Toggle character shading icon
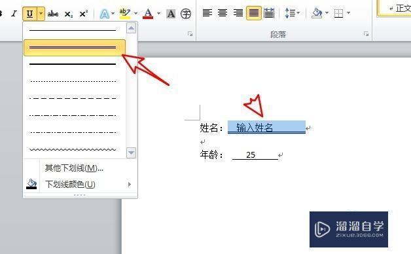The image size is (411, 254). coord(171,14)
